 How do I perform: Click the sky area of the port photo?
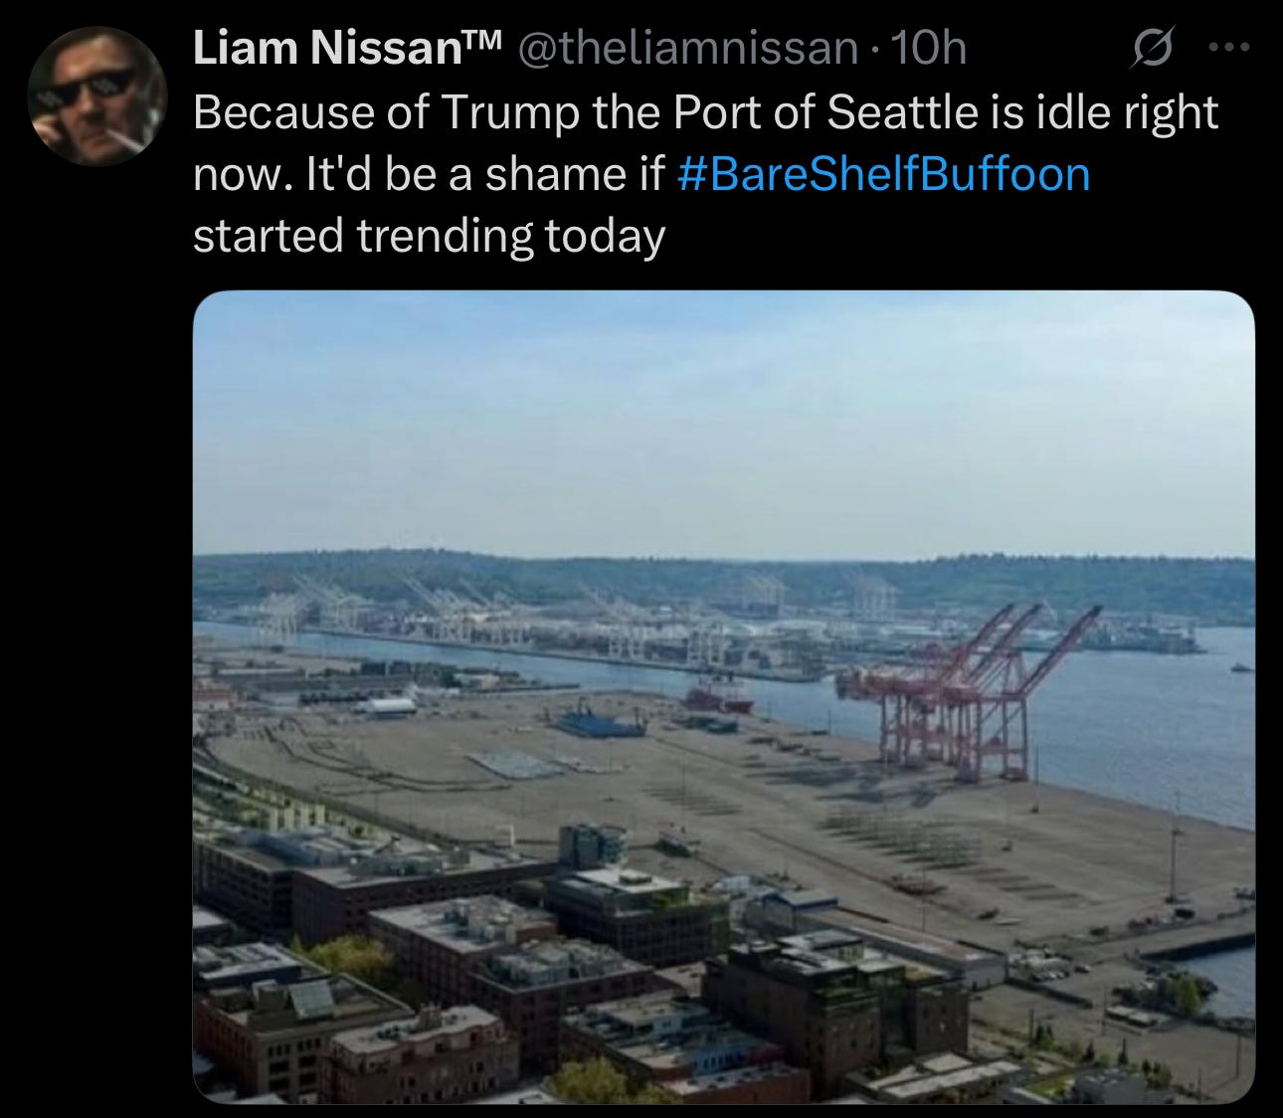(x=723, y=423)
